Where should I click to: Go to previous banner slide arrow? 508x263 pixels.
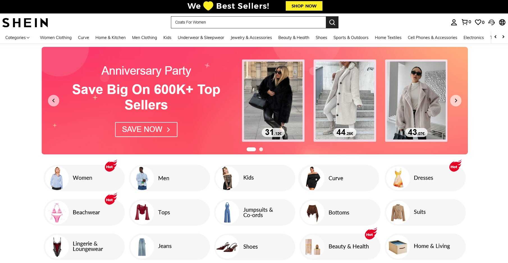(x=54, y=100)
